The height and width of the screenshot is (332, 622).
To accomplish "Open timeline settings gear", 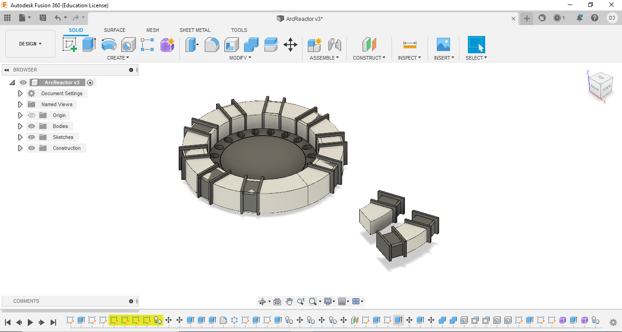I will [613, 322].
